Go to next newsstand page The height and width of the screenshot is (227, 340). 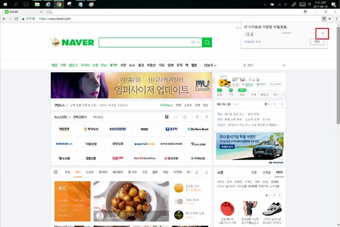click(207, 117)
